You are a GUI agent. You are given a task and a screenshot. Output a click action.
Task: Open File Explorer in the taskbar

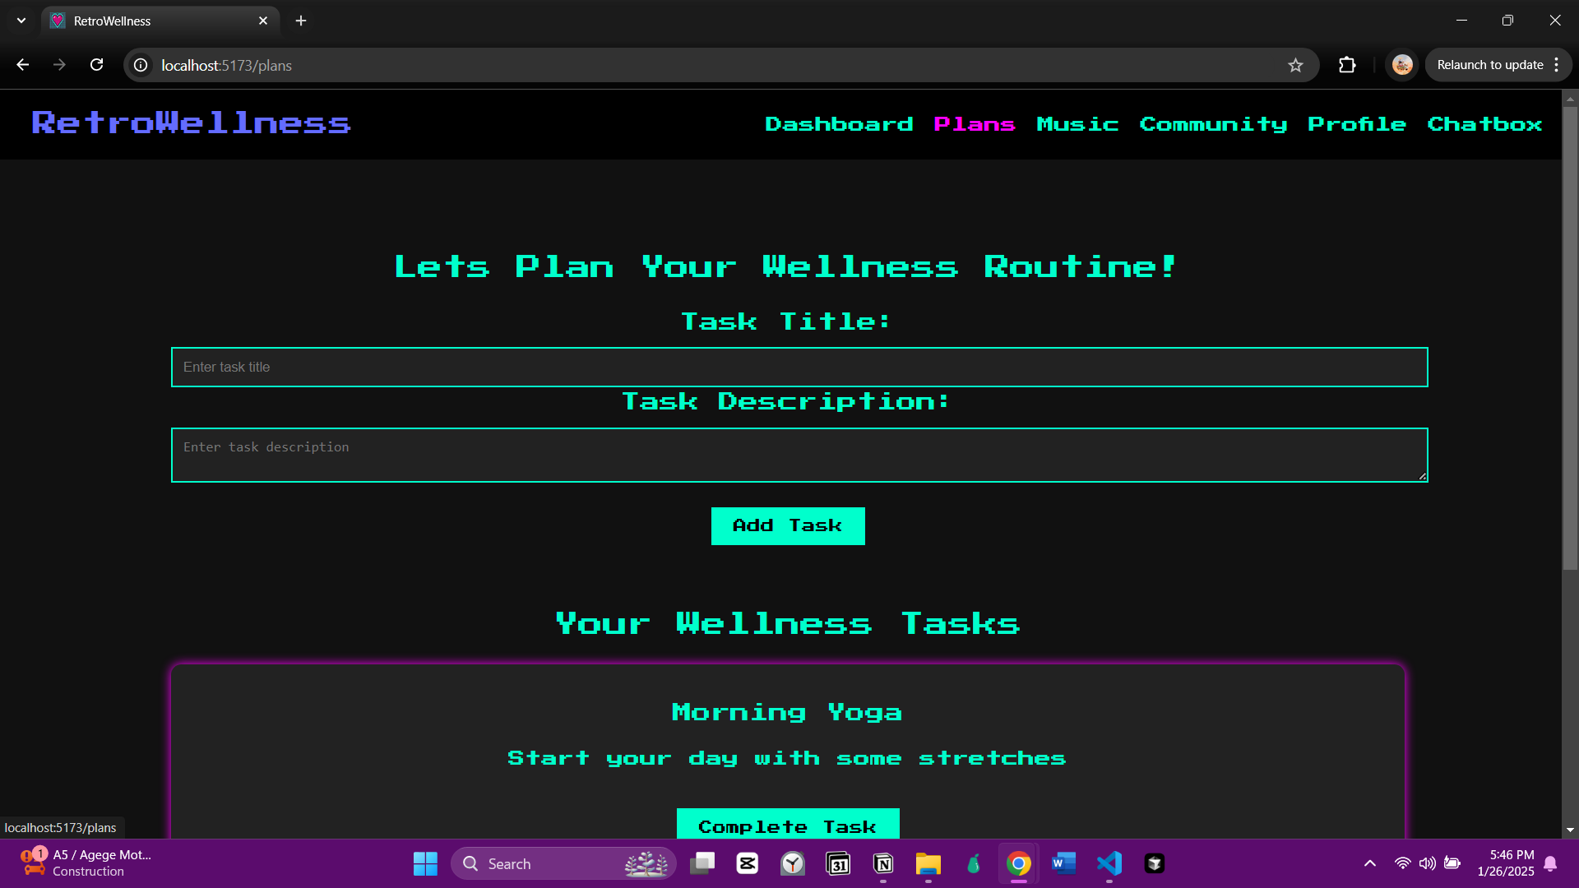pos(928,863)
